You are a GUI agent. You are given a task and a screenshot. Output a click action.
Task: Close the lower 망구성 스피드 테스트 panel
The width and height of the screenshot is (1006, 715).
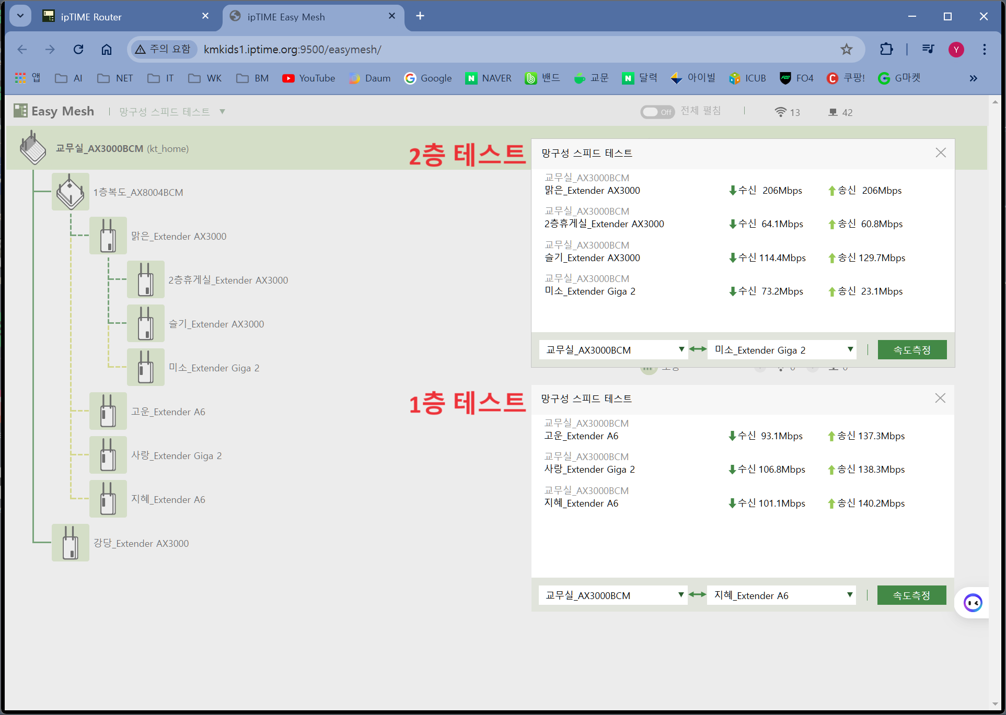click(x=940, y=398)
